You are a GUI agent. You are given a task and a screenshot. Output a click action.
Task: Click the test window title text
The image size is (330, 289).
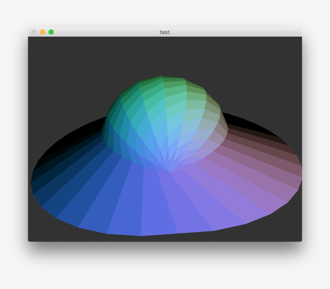(165, 32)
